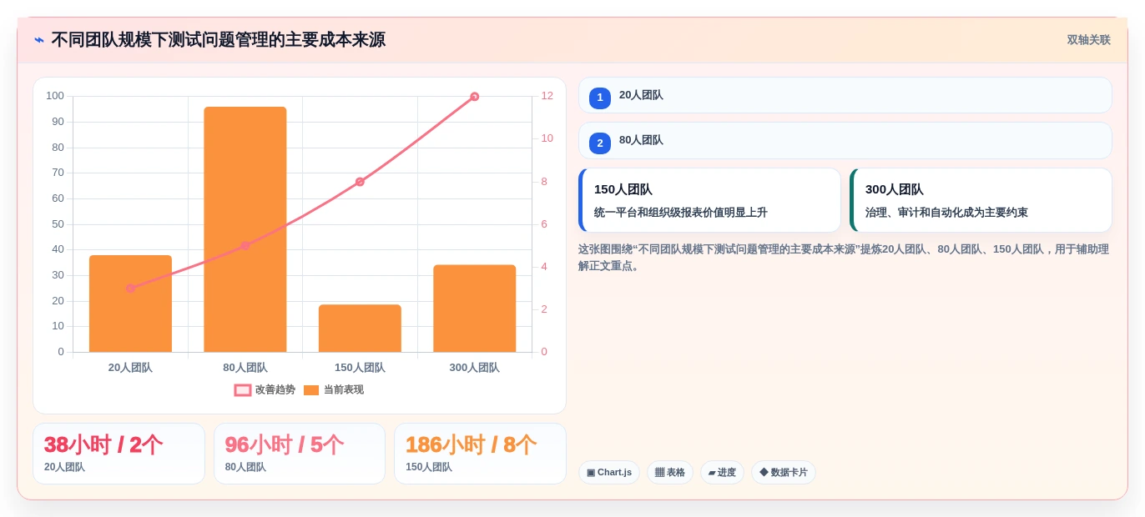Click the 38小时 / 2个 stat card
1145x517 pixels.
(119, 454)
